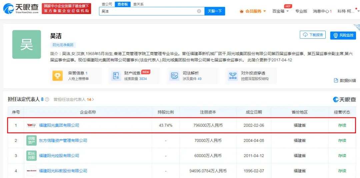Click the 信隆资产 logo icon
This screenshot has height=178, width=360.
tap(31, 140)
